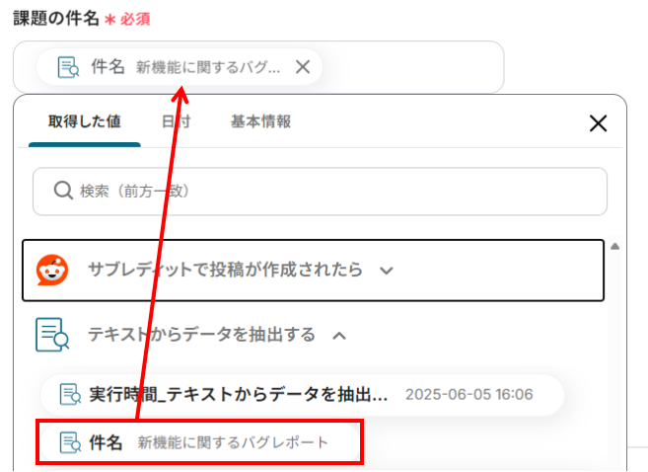
Task: Remove the 件名 chip from the input field
Action: 303,66
